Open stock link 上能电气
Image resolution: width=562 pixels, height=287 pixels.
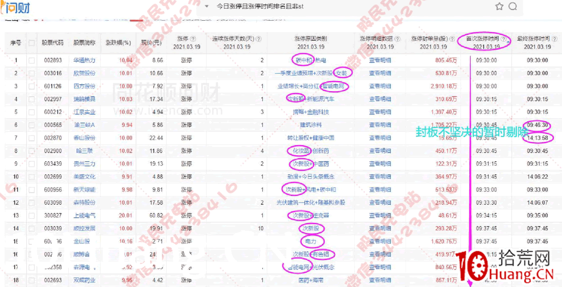pyautogui.click(x=84, y=216)
